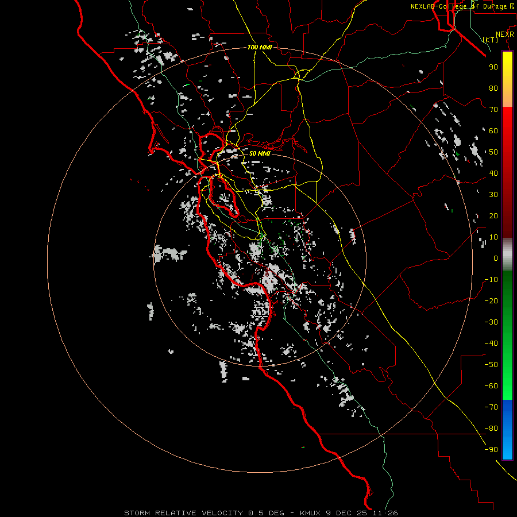Click the "-90" scale value
The width and height of the screenshot is (517, 517).
(x=491, y=450)
